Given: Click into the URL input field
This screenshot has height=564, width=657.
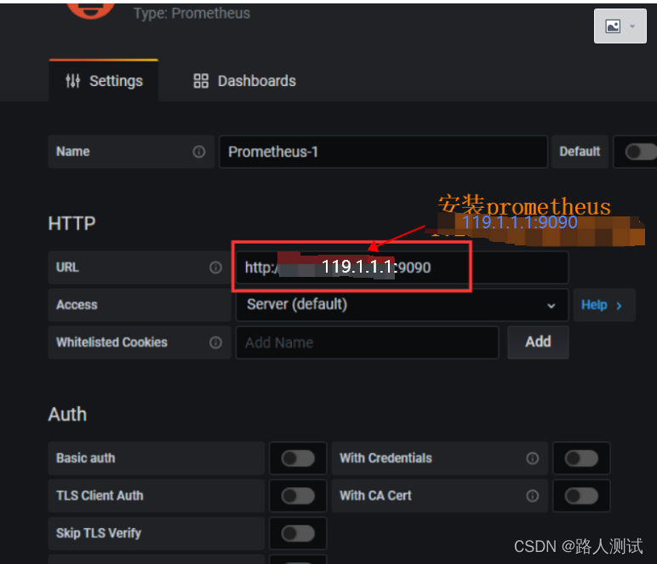Looking at the screenshot, I should 402,268.
